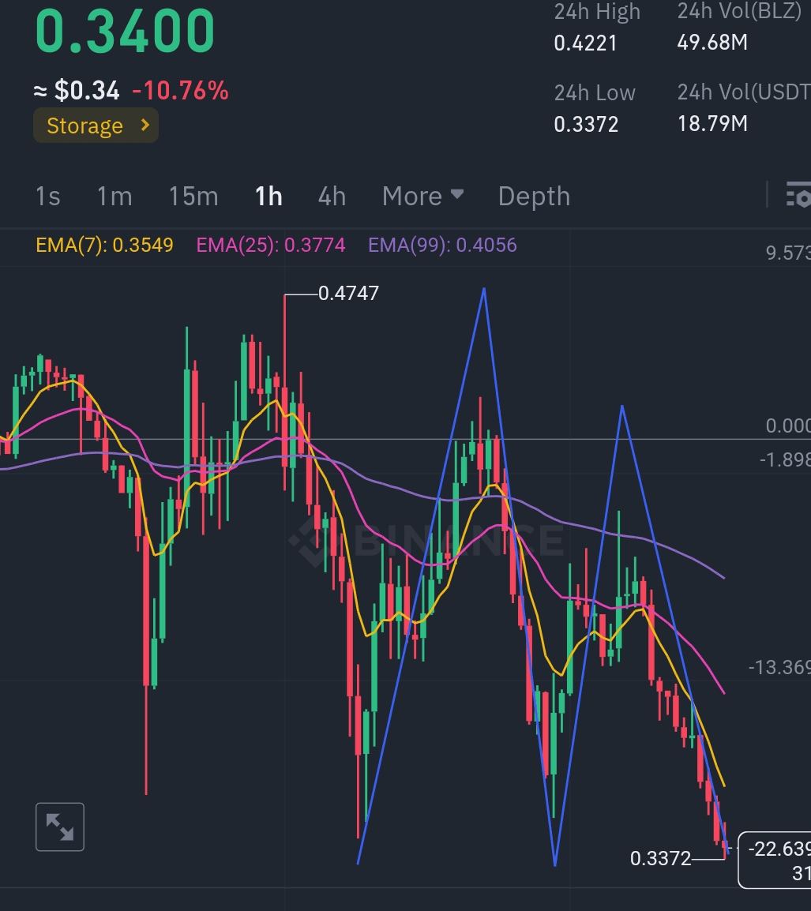Tap the 24h Vol(BLZ) value 49.68M
This screenshot has width=811, height=911.
tap(712, 42)
